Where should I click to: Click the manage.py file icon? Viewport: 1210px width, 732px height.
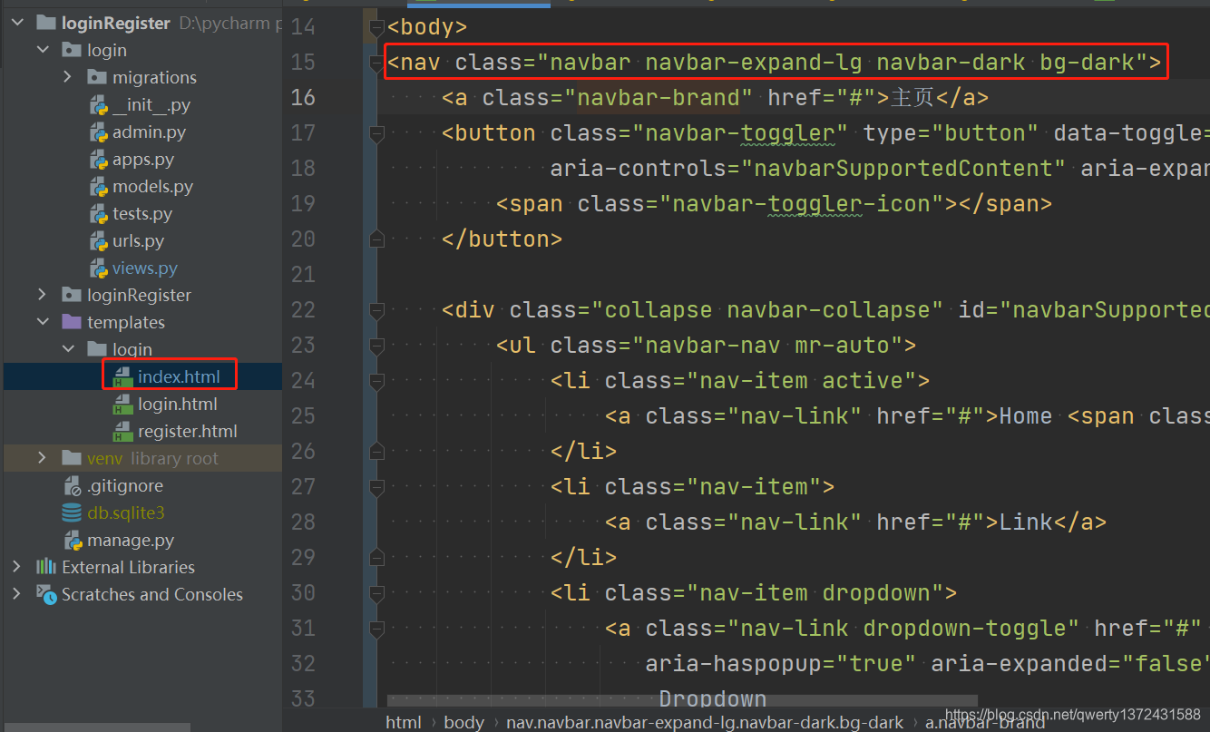point(73,540)
